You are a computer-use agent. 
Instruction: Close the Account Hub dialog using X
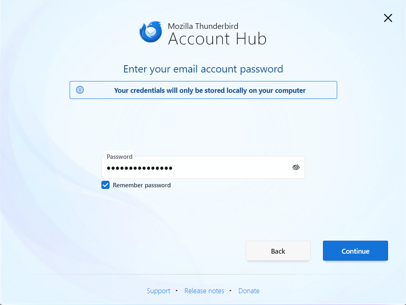coord(388,18)
